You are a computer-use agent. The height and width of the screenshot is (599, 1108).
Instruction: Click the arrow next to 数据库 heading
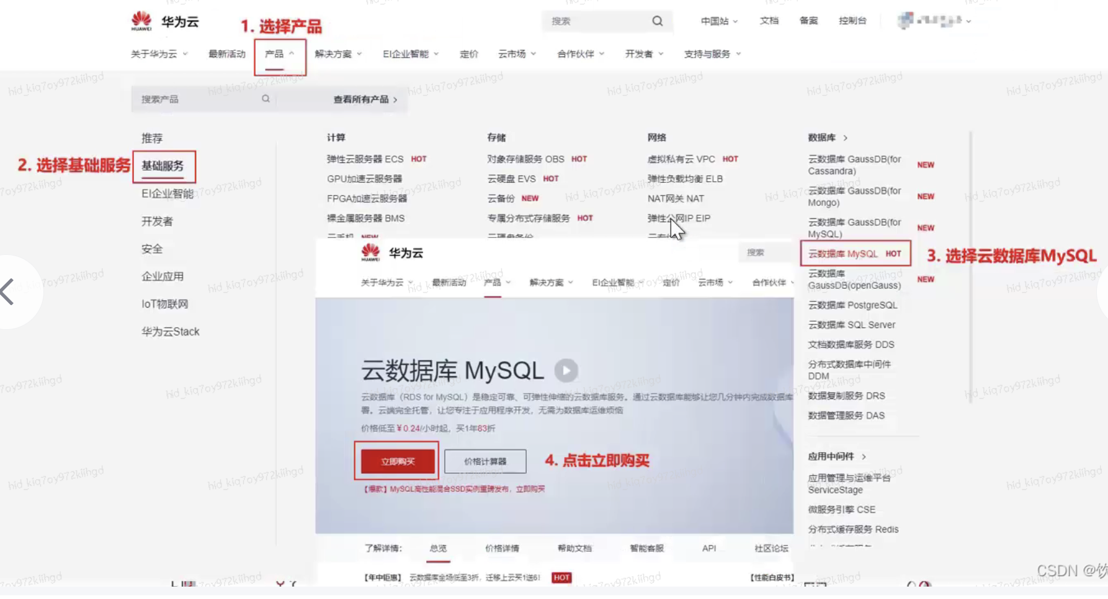(845, 138)
